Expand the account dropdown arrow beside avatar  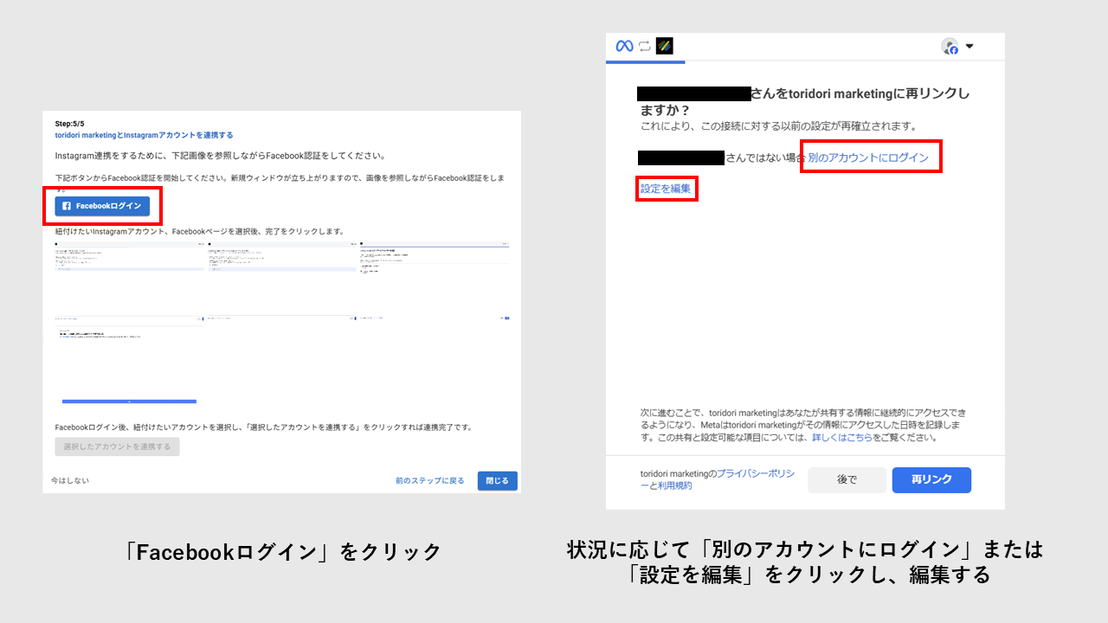(x=969, y=47)
